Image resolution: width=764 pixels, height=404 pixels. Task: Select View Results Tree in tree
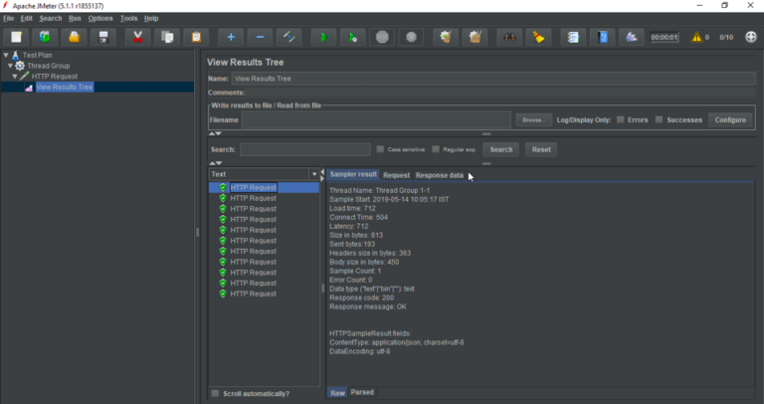(x=64, y=88)
